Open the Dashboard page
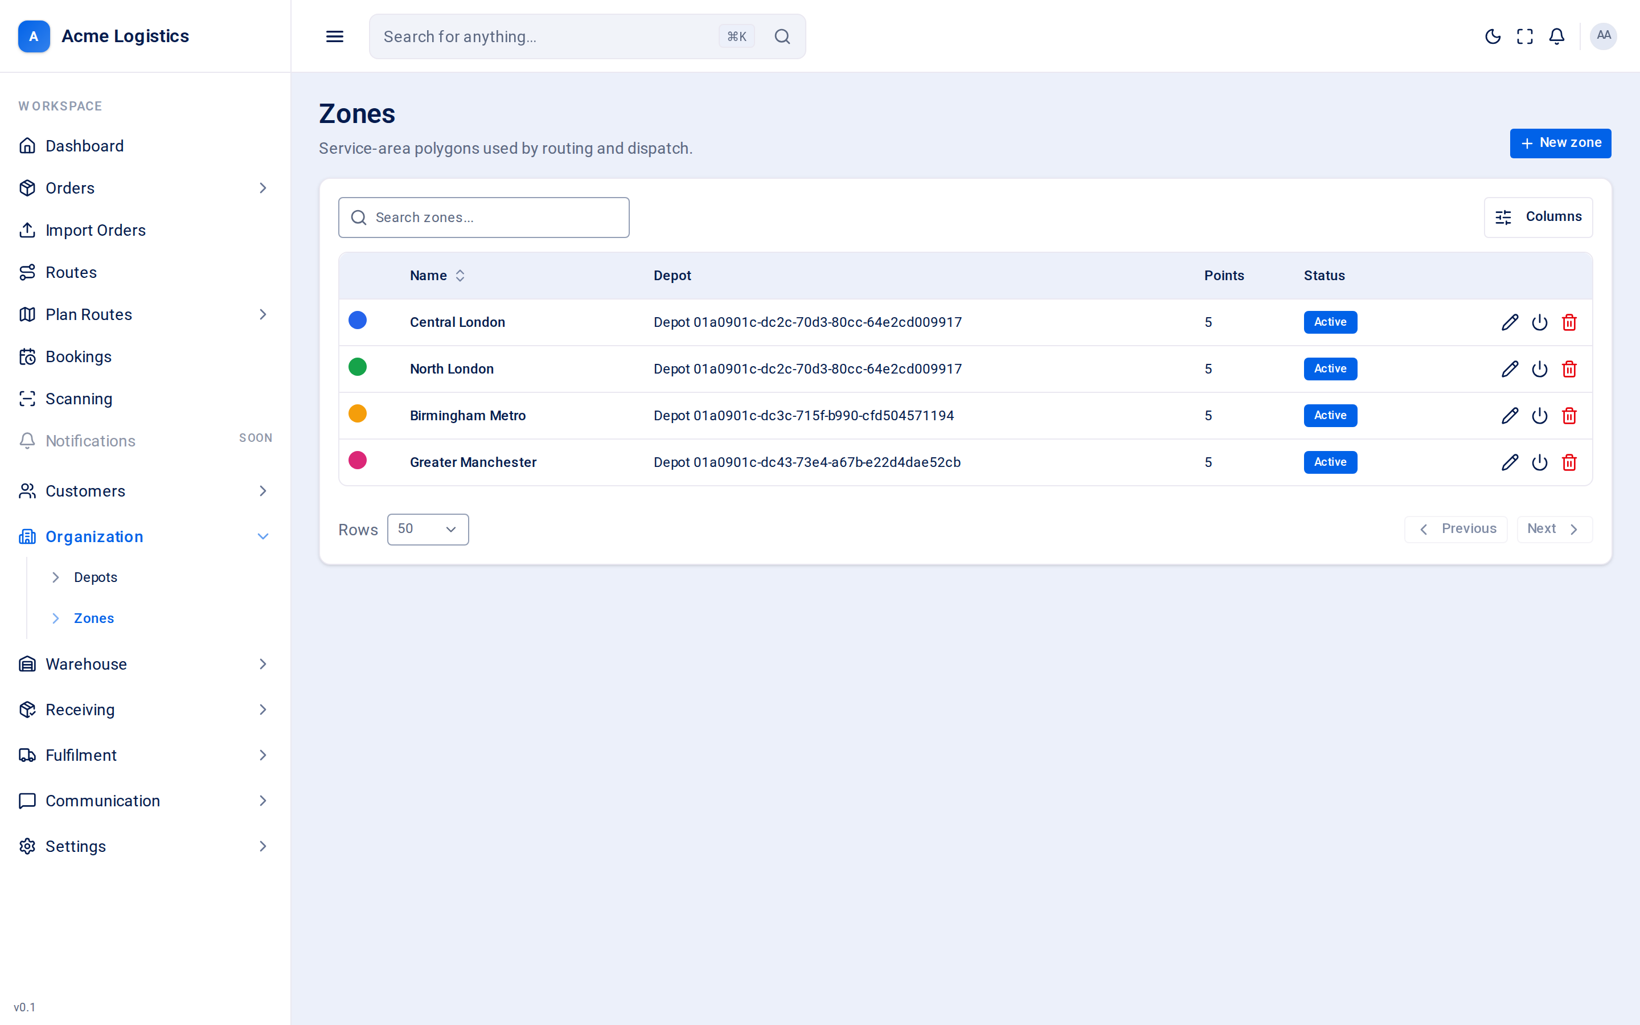Viewport: 1640px width, 1025px height. 145,146
